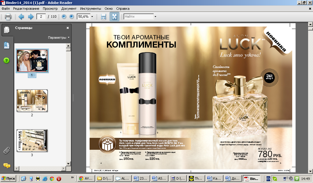Open the Bookmarks panel icon

(x=7, y=45)
